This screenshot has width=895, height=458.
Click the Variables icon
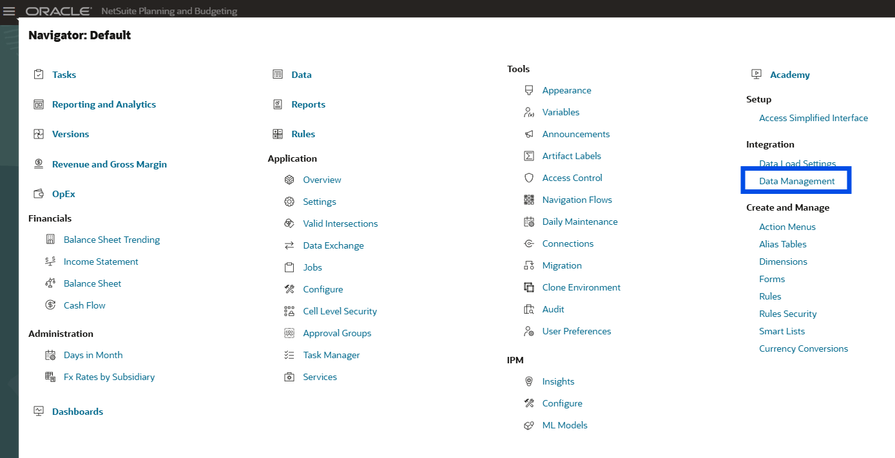529,112
